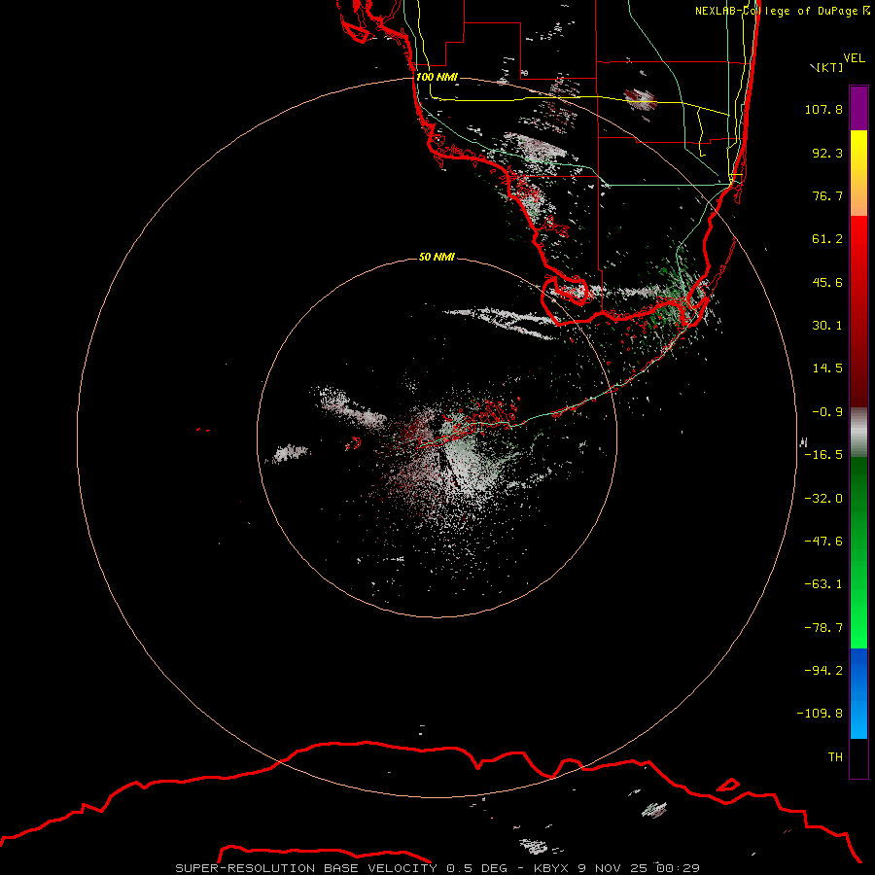Click the purple segment of velocity color bar
This screenshot has width=875, height=875.
pyautogui.click(x=858, y=108)
